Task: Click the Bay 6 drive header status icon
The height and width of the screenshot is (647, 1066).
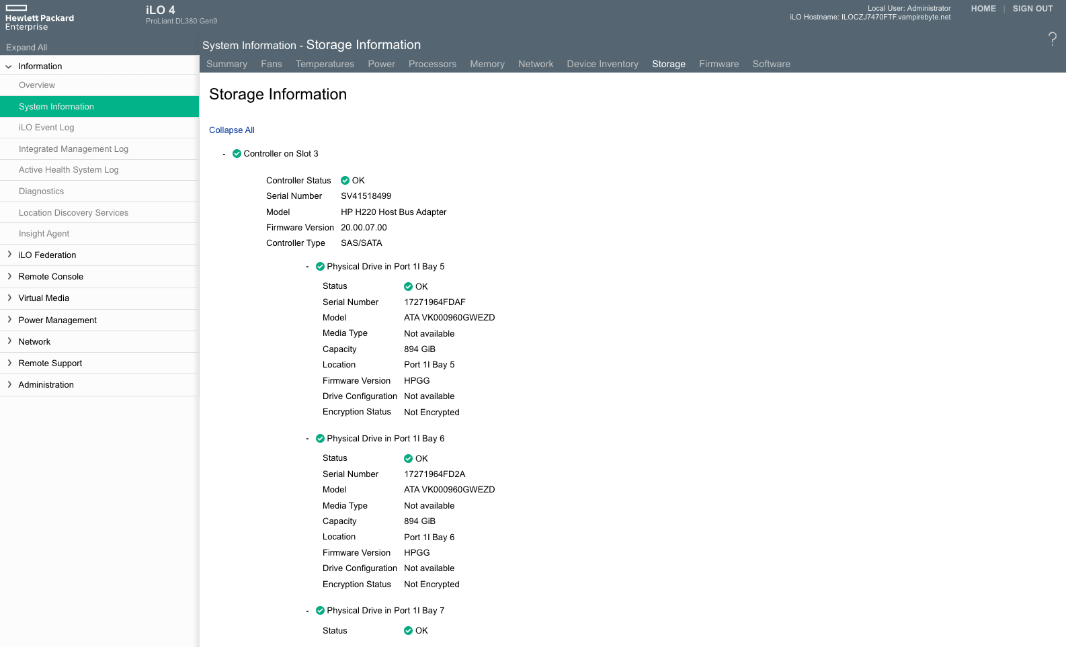Action: (x=320, y=439)
